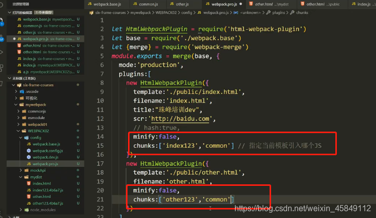
Task: Expand the webpack01 folder
Action: [x=18, y=125]
